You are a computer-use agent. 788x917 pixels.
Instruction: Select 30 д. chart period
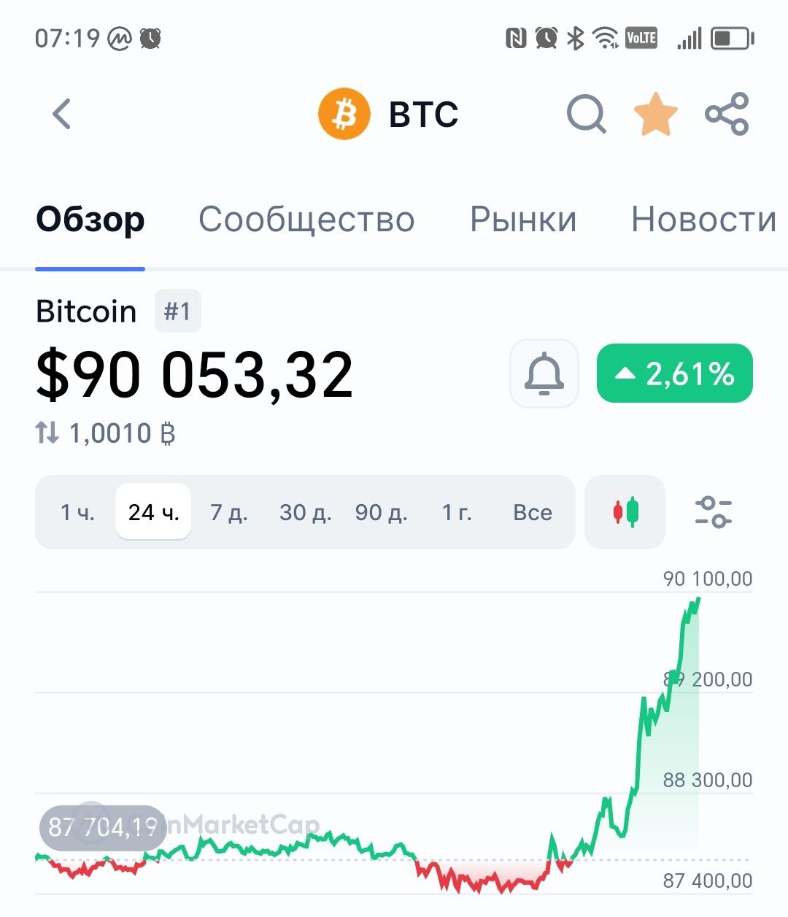coord(306,512)
